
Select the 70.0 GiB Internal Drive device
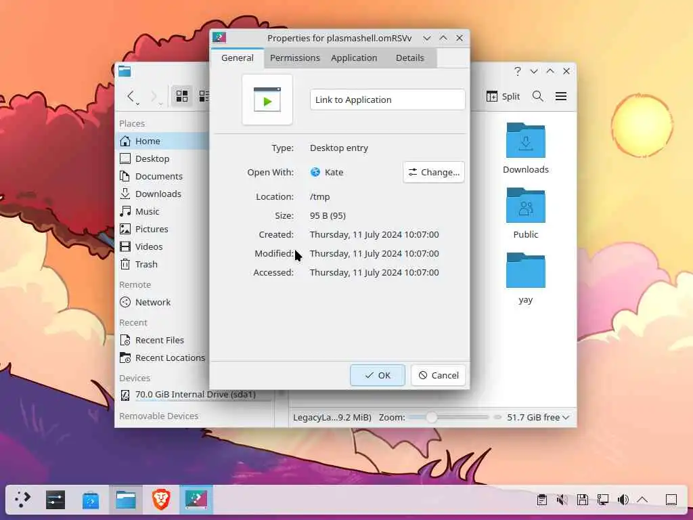click(194, 395)
